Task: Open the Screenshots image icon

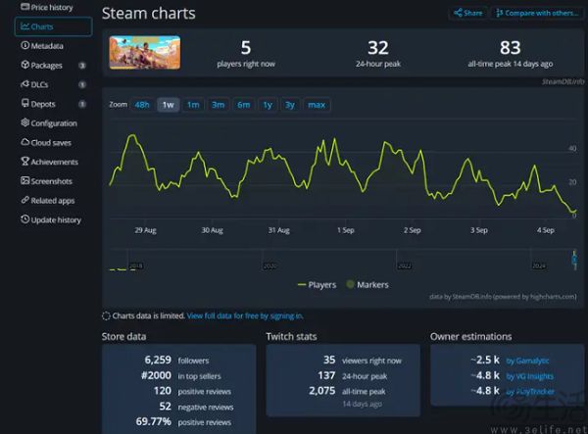Action: [24, 180]
